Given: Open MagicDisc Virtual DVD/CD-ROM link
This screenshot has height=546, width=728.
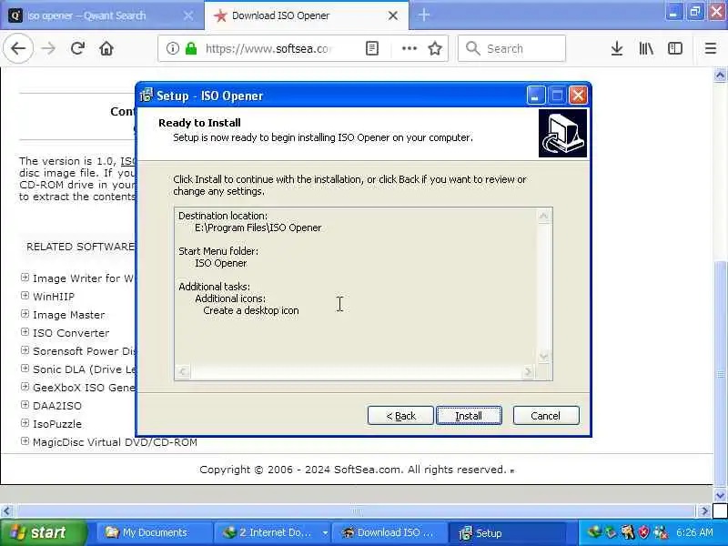Looking at the screenshot, I should tap(115, 442).
